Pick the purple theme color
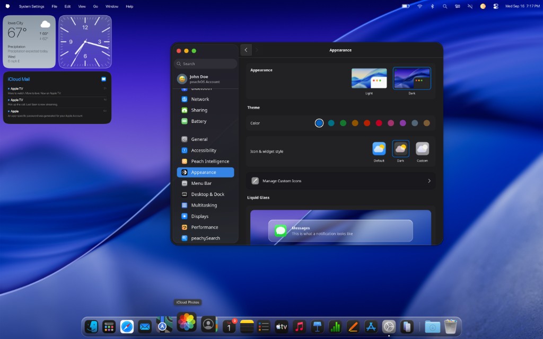Viewport: 543px width, 339px height. [x=403, y=123]
